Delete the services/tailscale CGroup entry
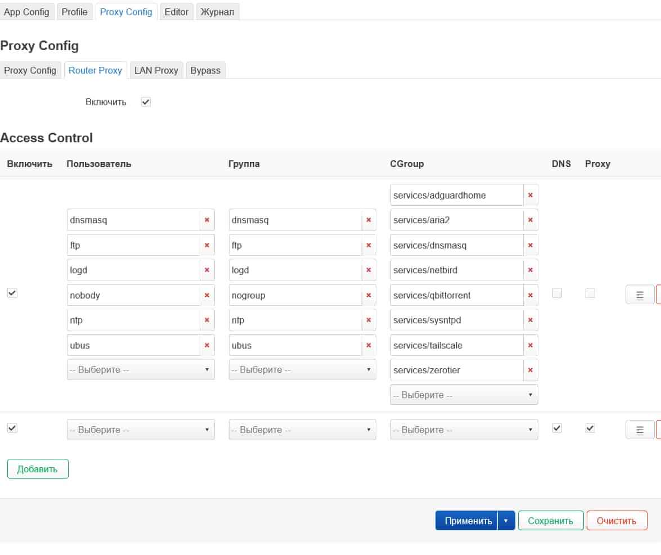The width and height of the screenshot is (661, 555). 529,345
